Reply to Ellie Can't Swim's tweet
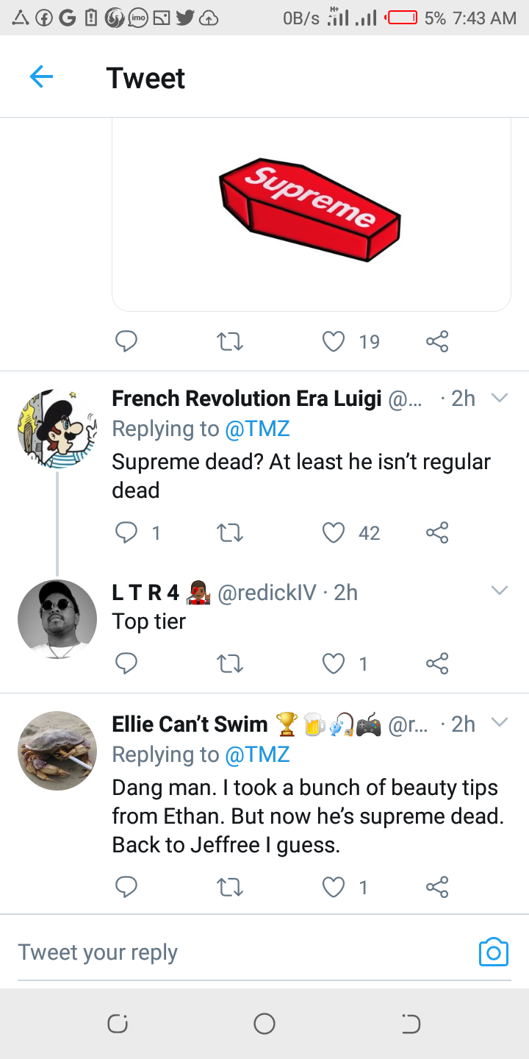The image size is (529, 1059). 126,887
